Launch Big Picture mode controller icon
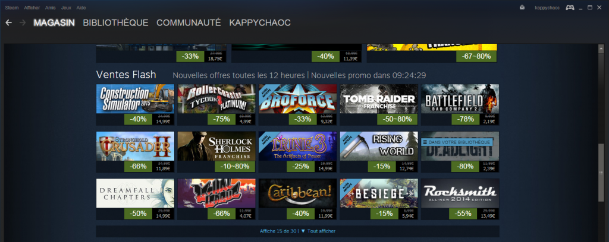This screenshot has width=609, height=242. [x=570, y=8]
